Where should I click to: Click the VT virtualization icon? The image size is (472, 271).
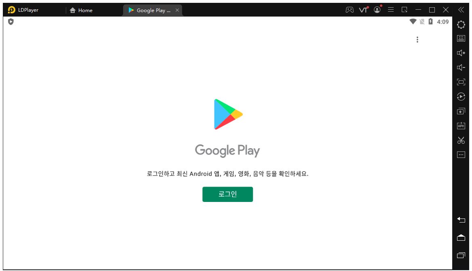point(363,10)
